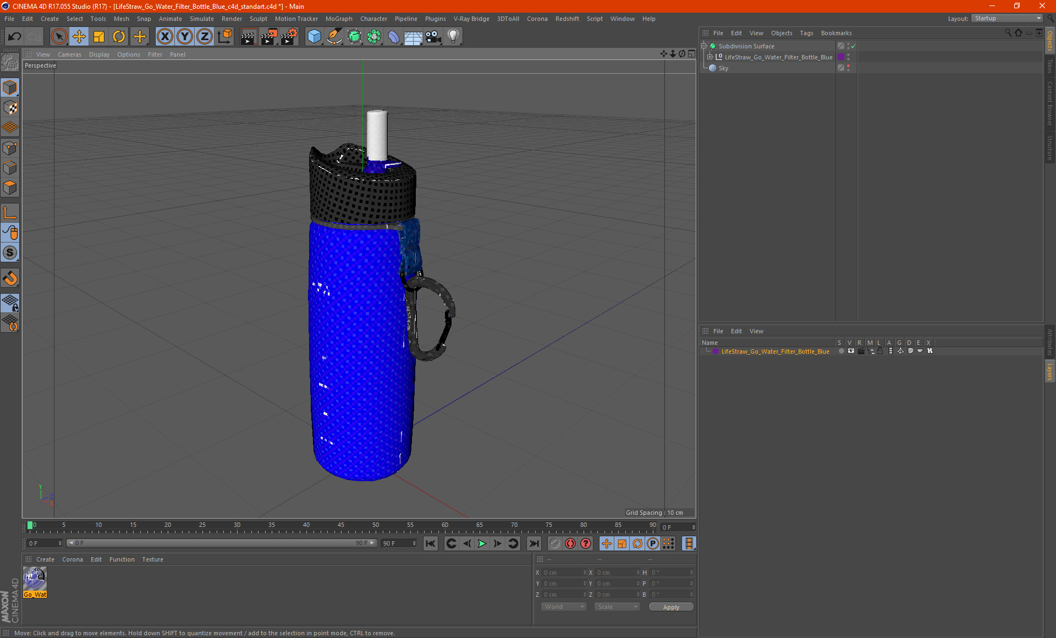The height and width of the screenshot is (638, 1056).
Task: Click the end frame 90 F field
Action: 399,543
